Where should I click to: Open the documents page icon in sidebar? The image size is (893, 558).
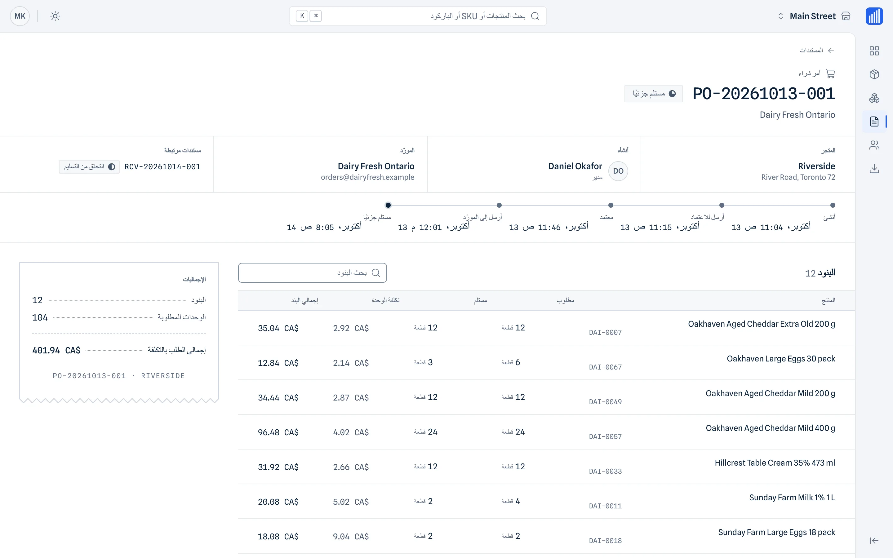[x=874, y=122]
